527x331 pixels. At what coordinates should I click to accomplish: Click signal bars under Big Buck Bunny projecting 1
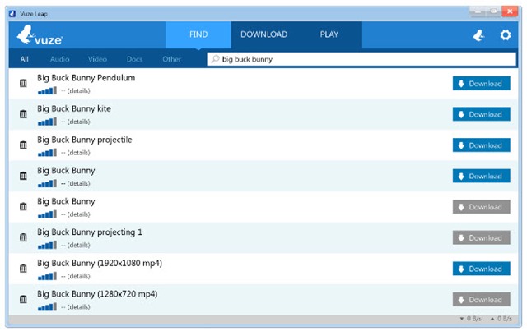pos(47,245)
